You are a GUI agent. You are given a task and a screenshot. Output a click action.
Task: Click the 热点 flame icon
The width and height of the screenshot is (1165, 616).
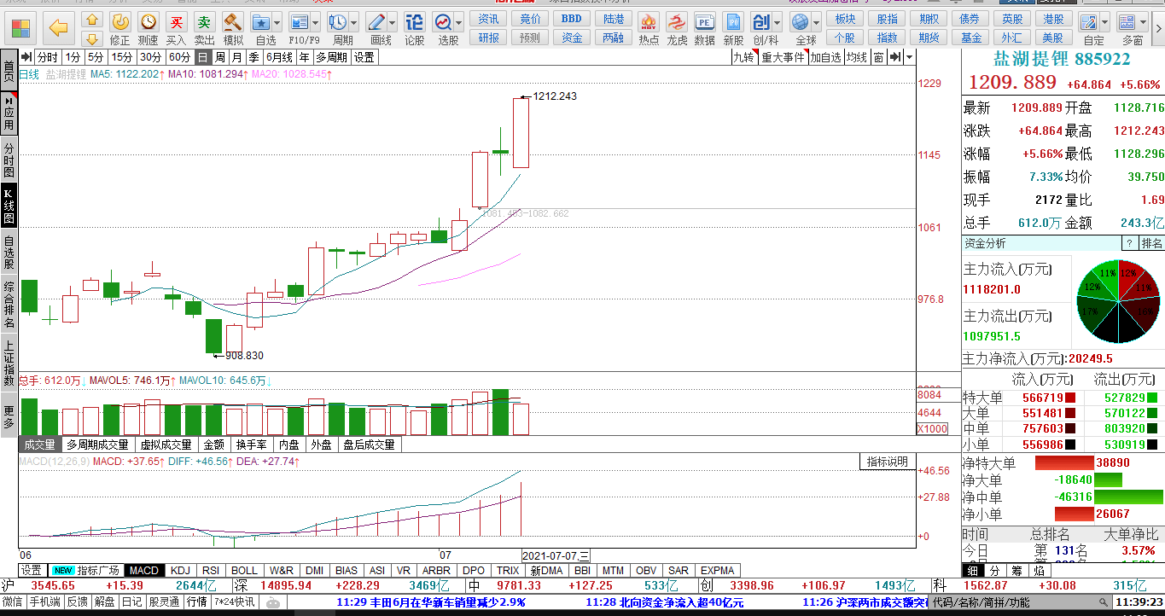pos(649,28)
